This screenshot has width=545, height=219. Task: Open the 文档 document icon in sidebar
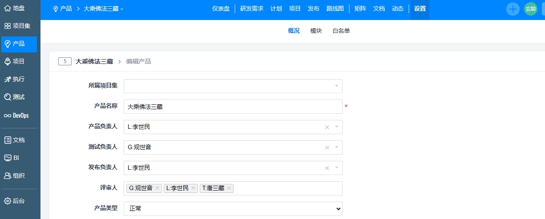(8, 140)
